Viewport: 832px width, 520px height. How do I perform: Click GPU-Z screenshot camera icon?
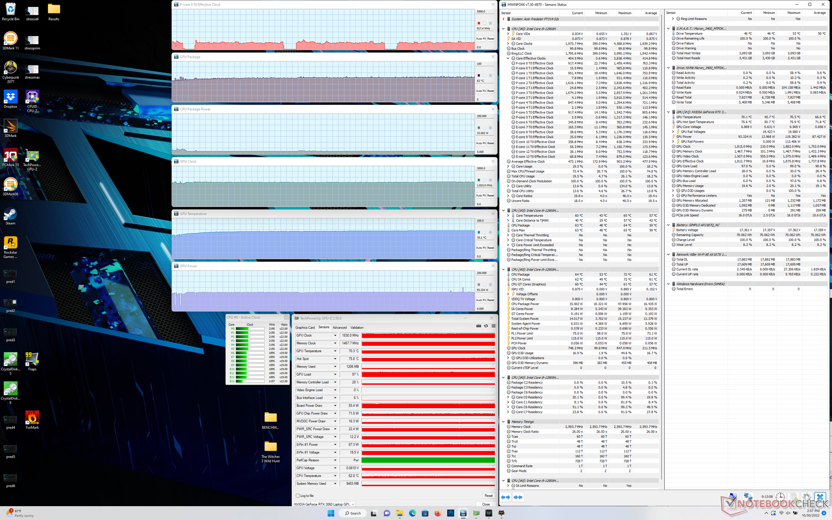coord(478,326)
